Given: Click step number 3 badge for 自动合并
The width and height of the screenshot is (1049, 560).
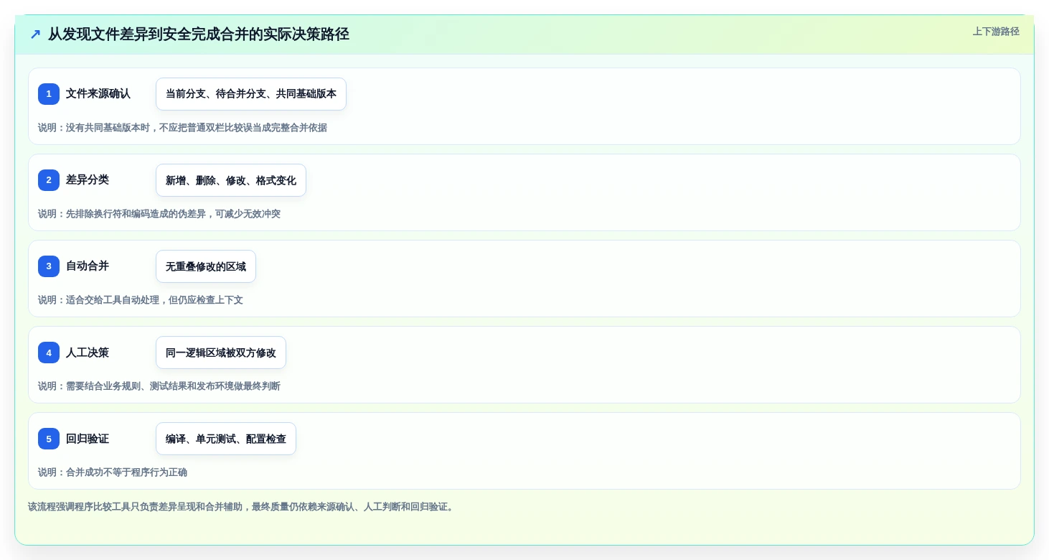Looking at the screenshot, I should click(49, 266).
